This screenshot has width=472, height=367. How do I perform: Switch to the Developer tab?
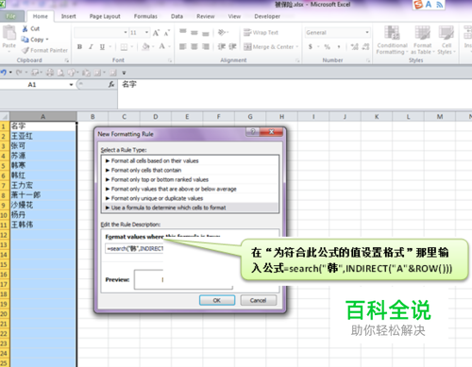(267, 16)
